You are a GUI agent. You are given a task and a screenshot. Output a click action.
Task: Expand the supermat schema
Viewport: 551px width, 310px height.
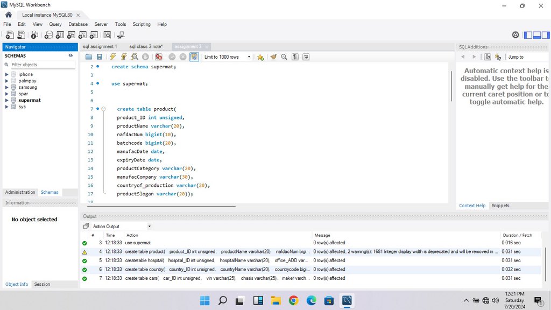(x=6, y=100)
